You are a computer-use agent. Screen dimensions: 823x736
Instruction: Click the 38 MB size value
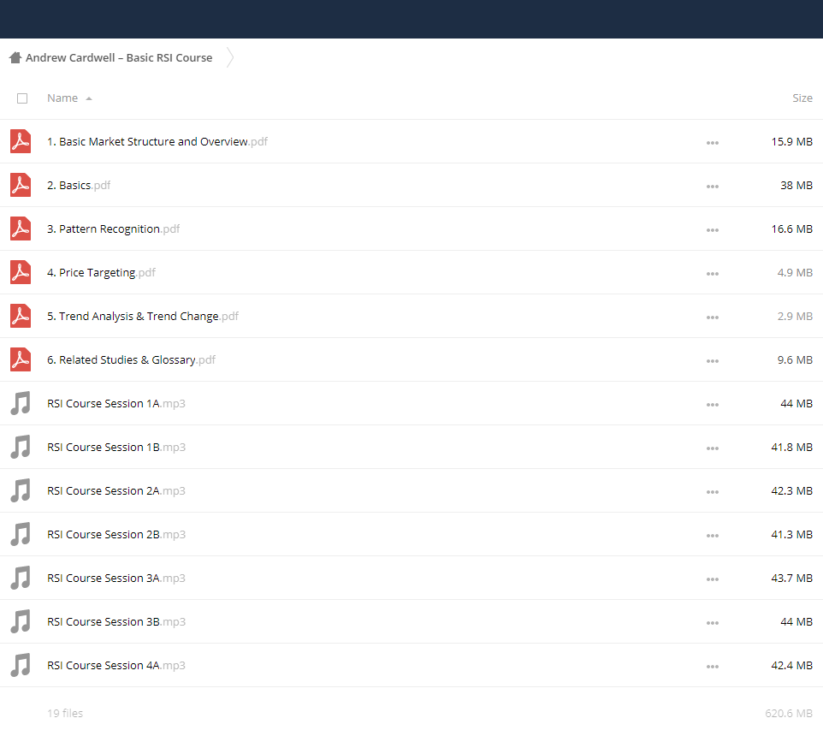[796, 186]
